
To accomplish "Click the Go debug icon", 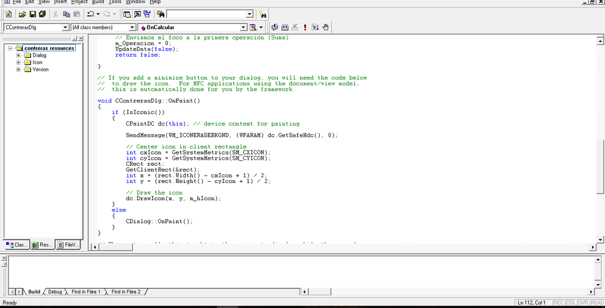I will pos(315,27).
